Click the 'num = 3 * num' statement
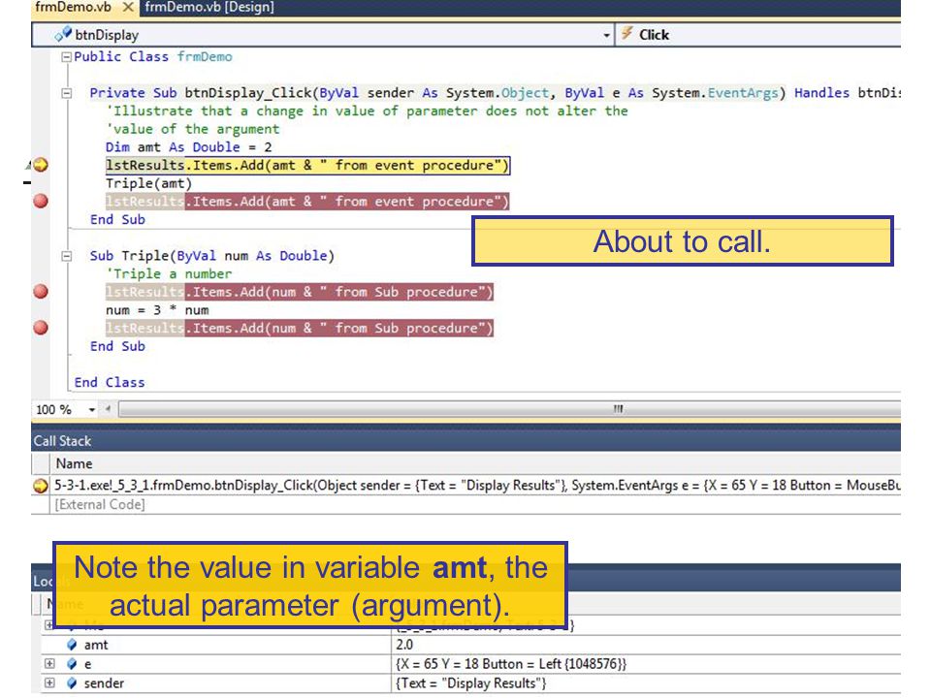The height and width of the screenshot is (698, 931). coord(157,310)
